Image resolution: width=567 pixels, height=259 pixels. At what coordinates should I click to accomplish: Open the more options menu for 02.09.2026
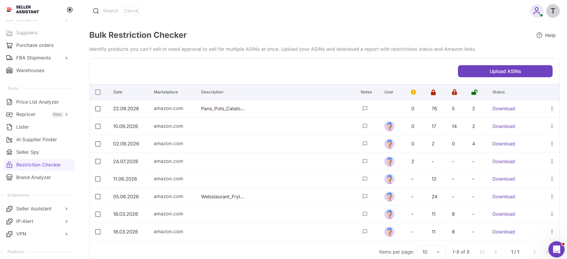552,144
